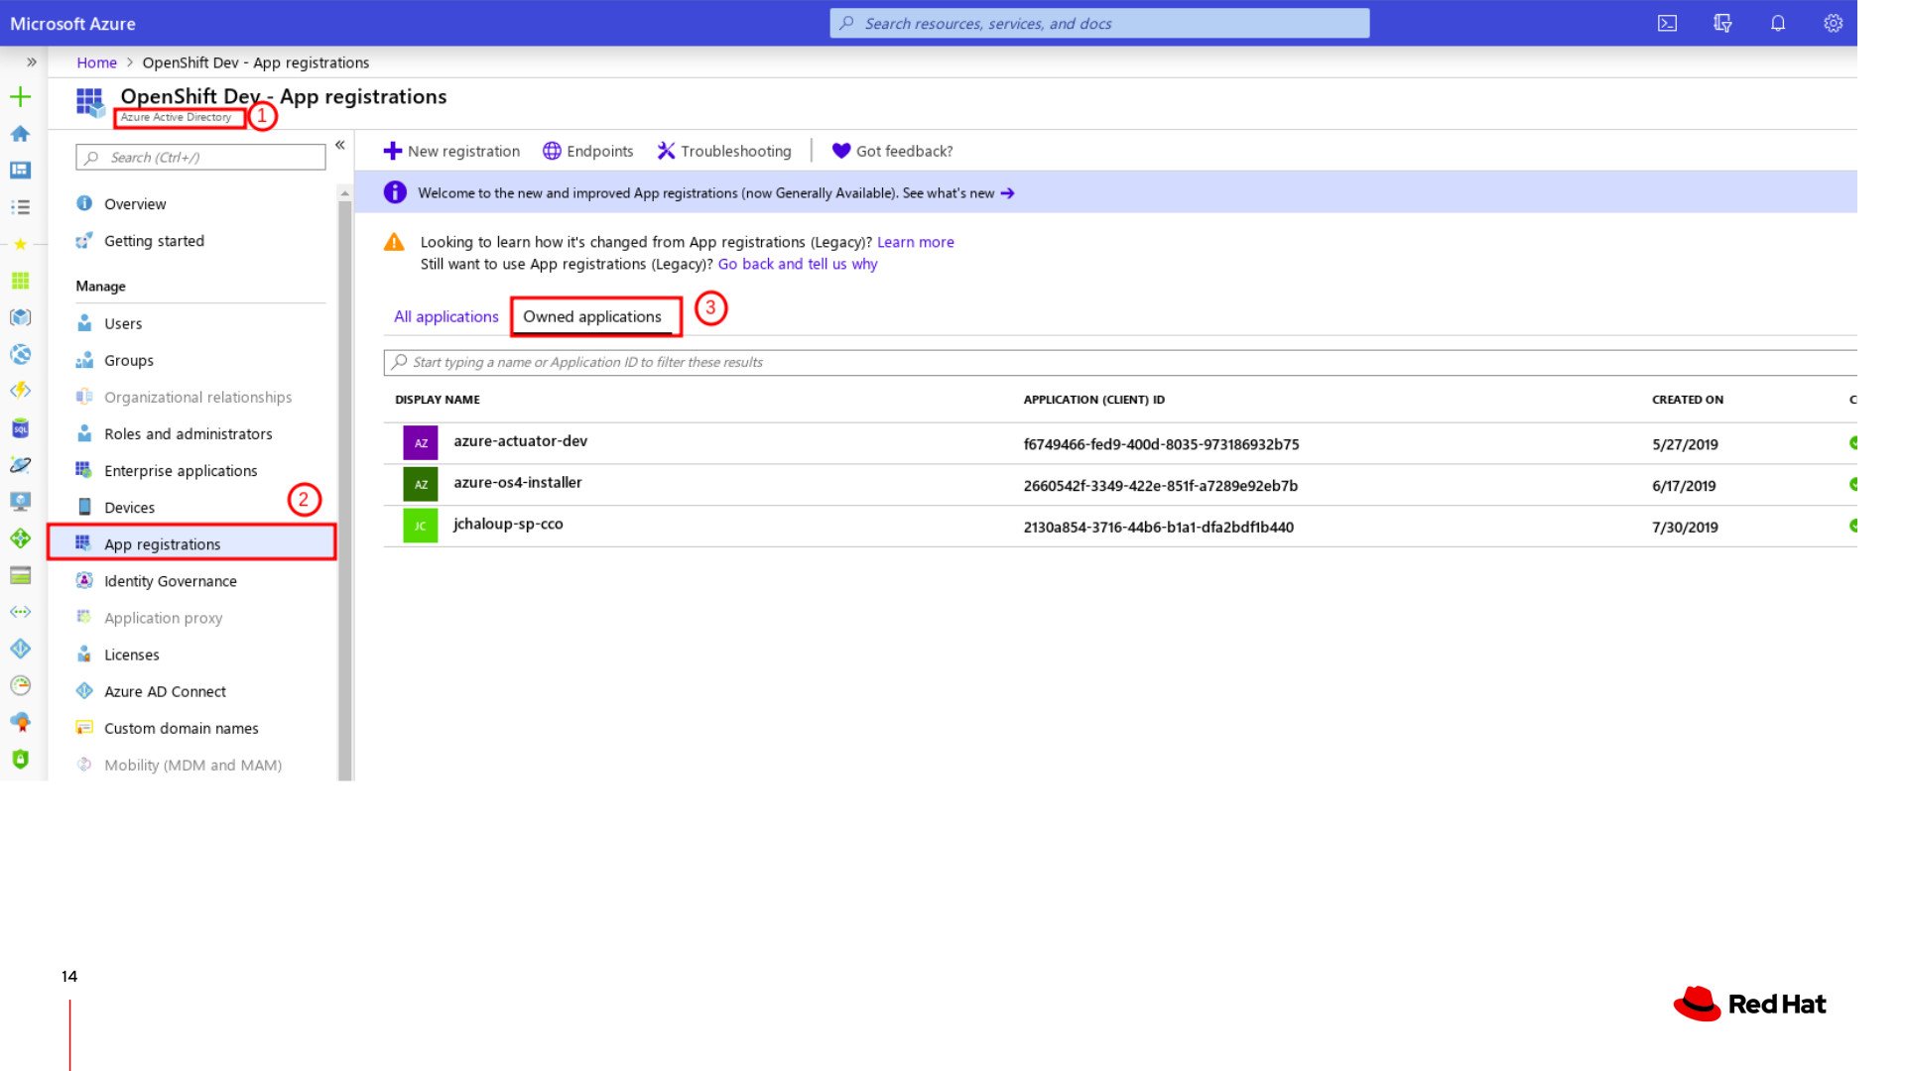Open All services list icon
Image resolution: width=1905 pixels, height=1071 pixels.
(x=20, y=207)
